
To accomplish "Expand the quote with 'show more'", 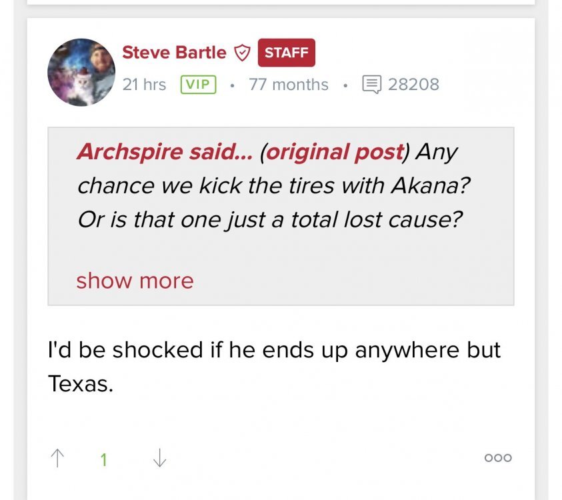I will coord(135,280).
